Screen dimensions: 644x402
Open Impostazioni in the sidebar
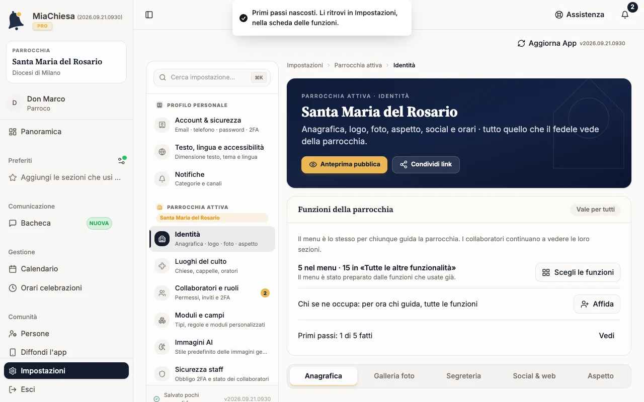point(66,371)
